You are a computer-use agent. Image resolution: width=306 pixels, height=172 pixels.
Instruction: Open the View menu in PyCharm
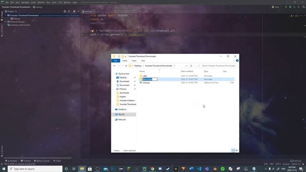tap(18, 2)
